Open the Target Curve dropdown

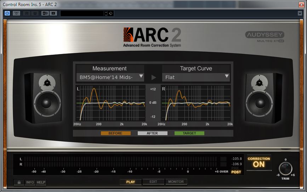tap(196, 77)
